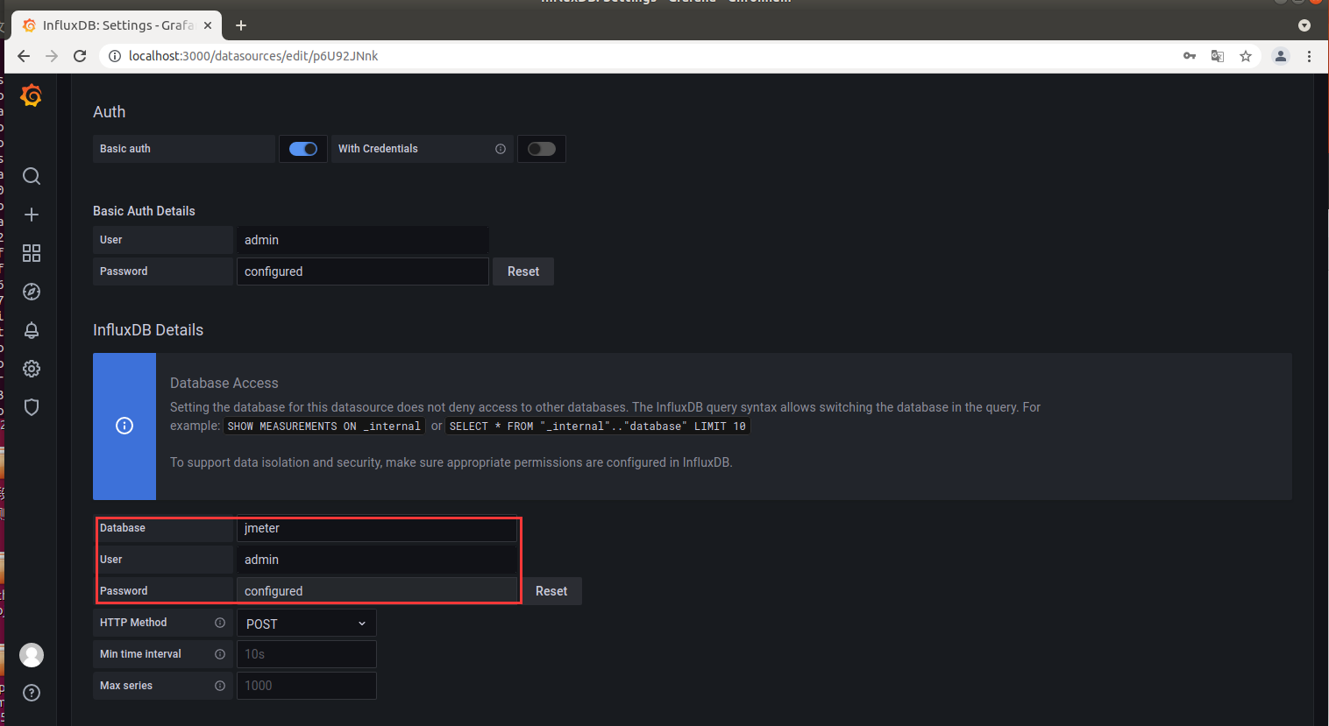Reload the page with refresh icon
The image size is (1329, 726).
pos(80,56)
